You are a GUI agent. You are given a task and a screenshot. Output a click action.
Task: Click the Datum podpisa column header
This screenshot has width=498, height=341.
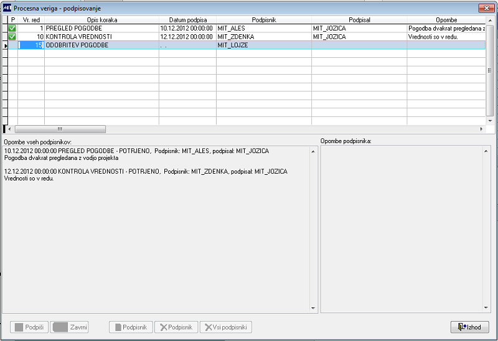[x=188, y=20]
